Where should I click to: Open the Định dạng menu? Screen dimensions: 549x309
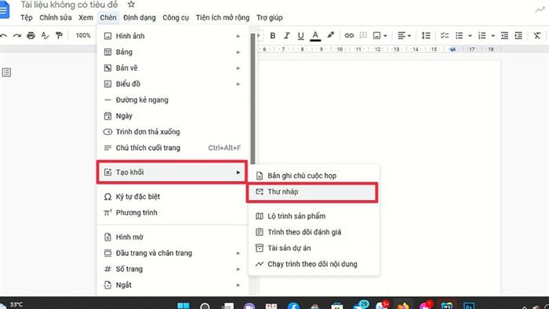pos(140,17)
